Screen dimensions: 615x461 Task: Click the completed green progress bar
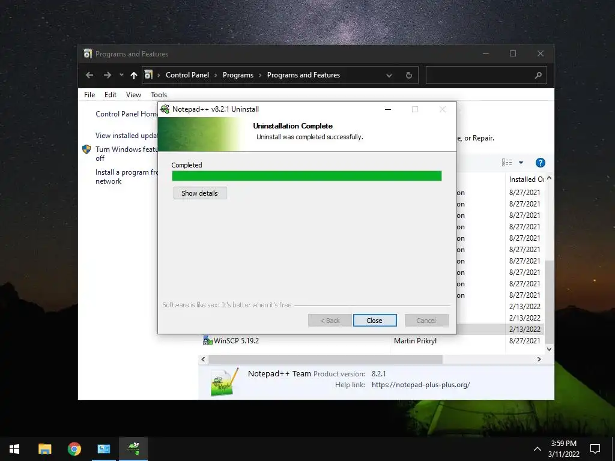point(306,176)
